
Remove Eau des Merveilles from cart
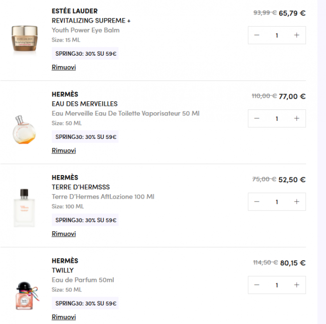click(64, 150)
